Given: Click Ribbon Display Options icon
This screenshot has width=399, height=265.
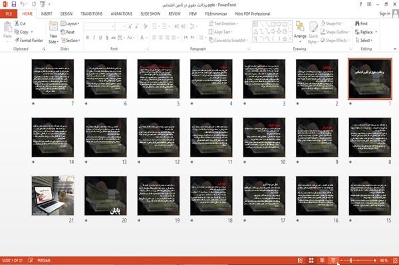Looking at the screenshot, I should pos(369,5).
